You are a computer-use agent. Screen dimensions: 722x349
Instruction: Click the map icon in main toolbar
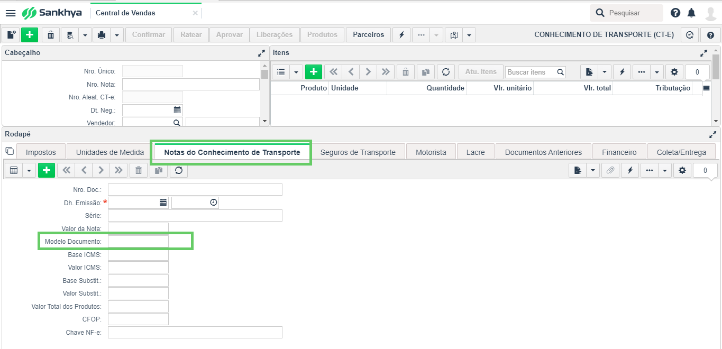[x=454, y=35]
